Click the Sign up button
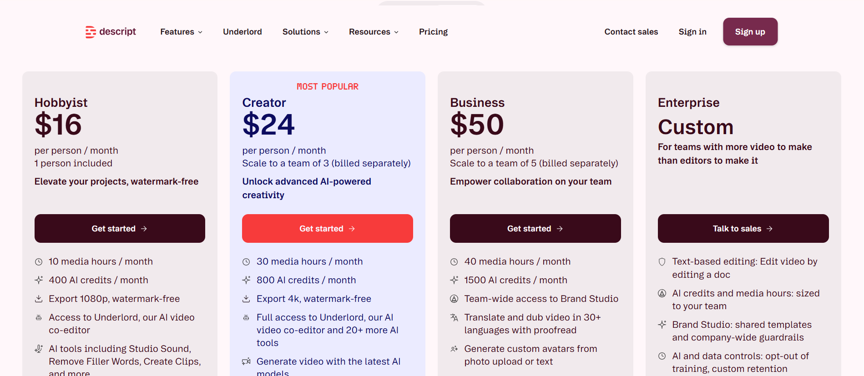 750,32
